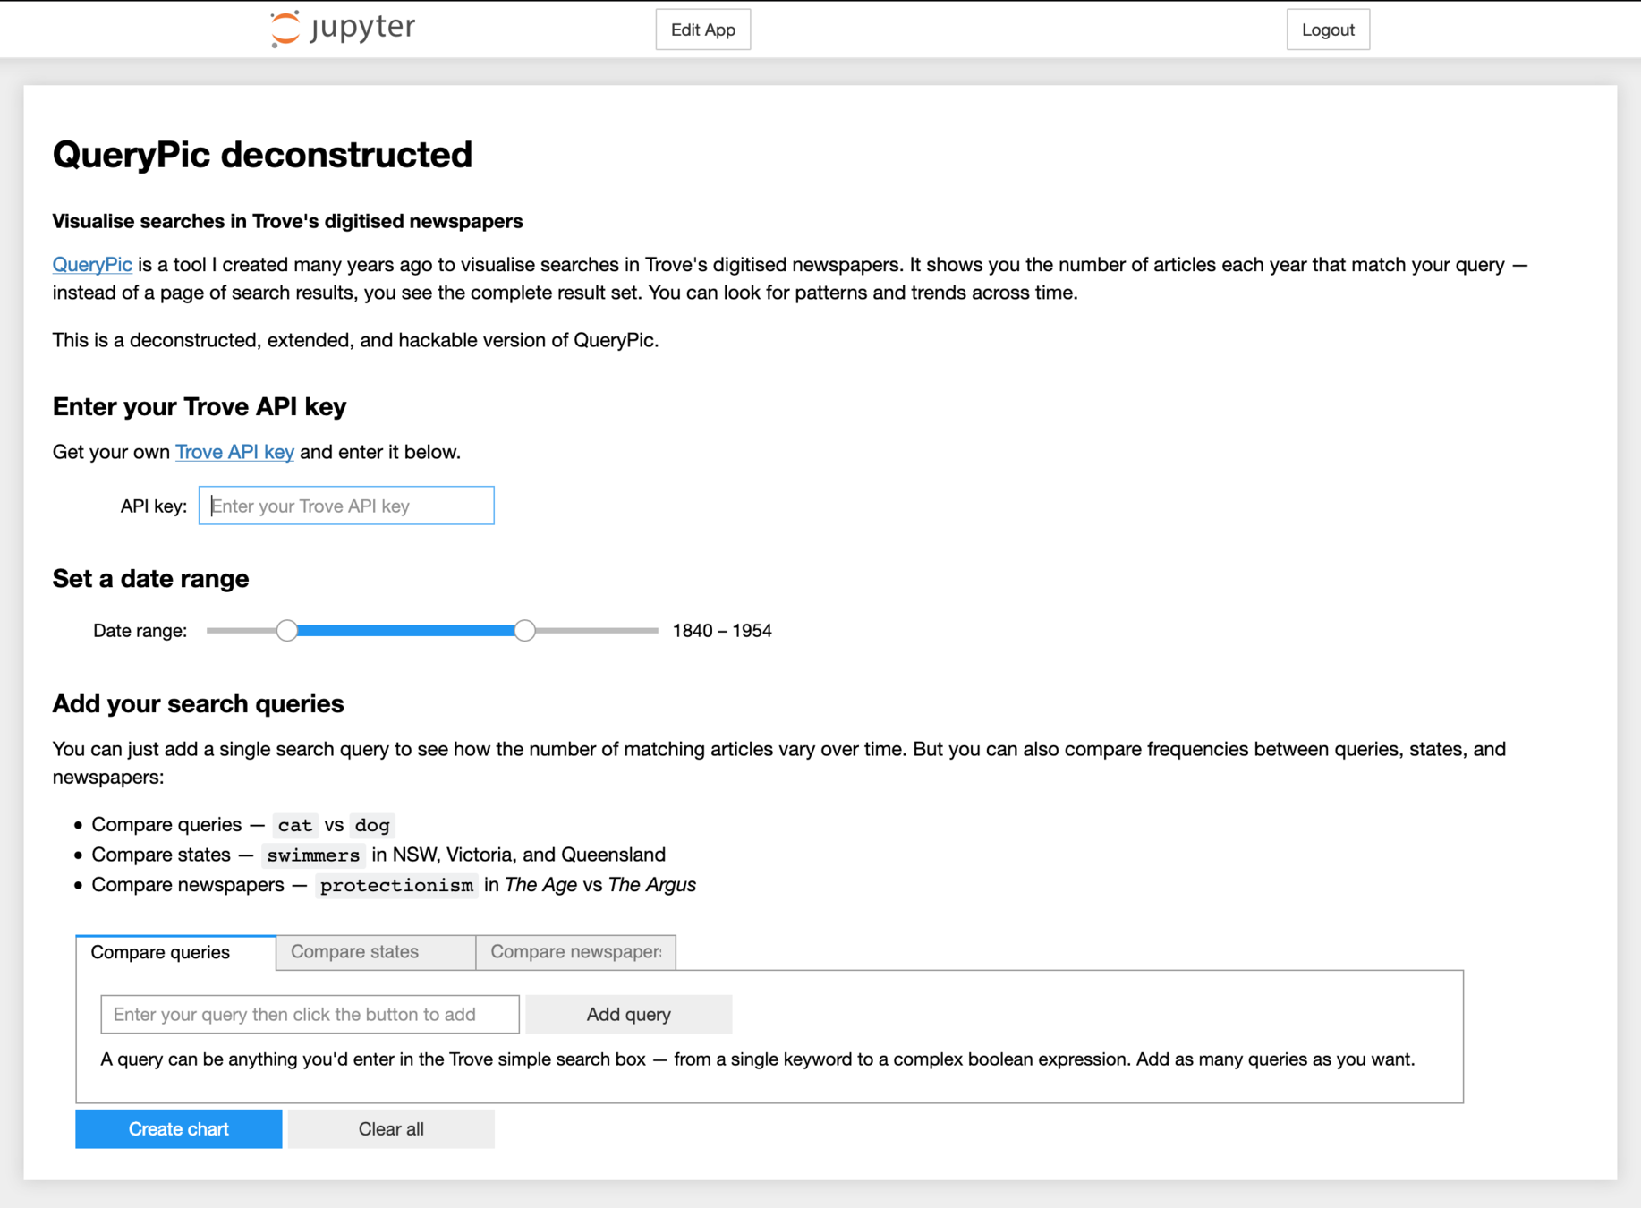Click the Logout button
1641x1208 pixels.
pyautogui.click(x=1328, y=30)
